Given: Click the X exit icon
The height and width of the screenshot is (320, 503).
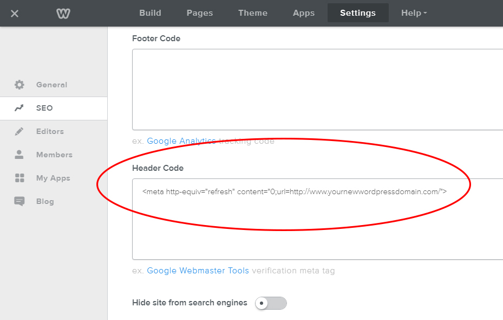Looking at the screenshot, I should click(15, 12).
